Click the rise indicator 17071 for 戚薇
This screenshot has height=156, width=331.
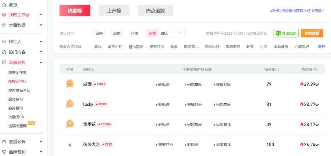tap(99, 84)
